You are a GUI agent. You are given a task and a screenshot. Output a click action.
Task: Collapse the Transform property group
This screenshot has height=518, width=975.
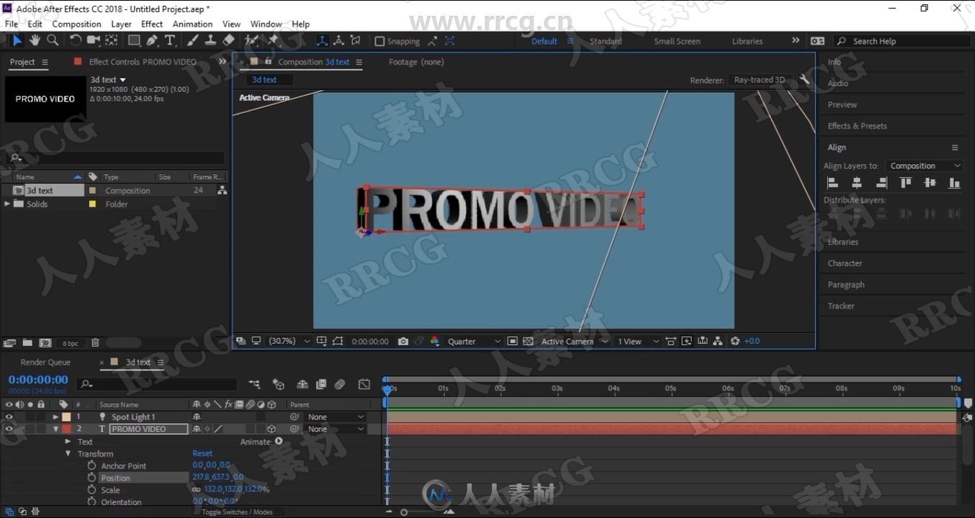68,454
